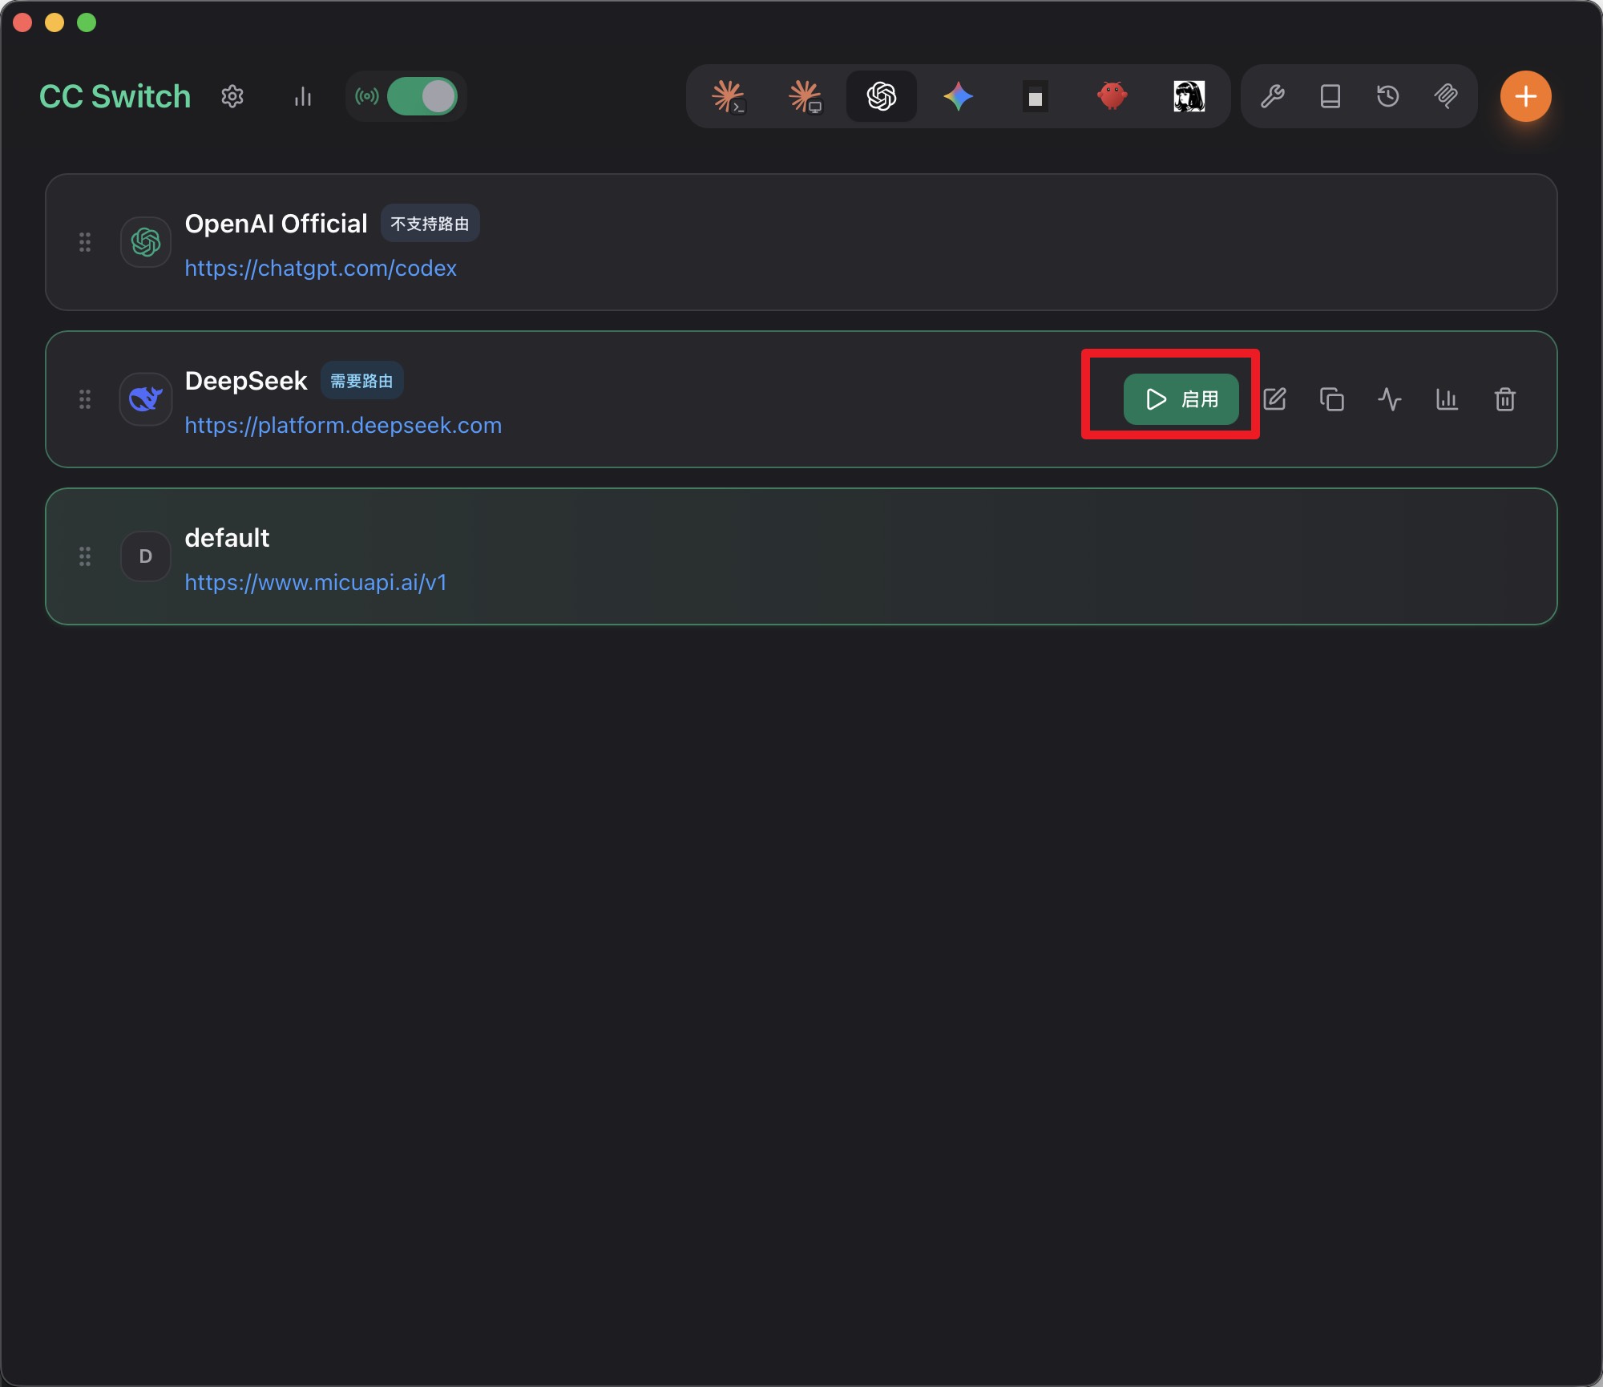
Task: Toggle the proxy switch in the header
Action: 422,96
